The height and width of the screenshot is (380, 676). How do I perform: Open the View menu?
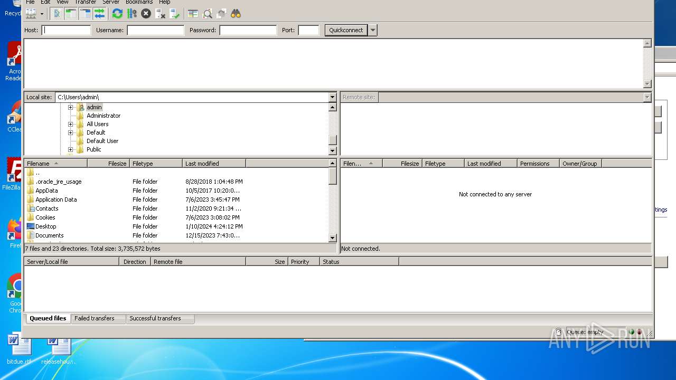[62, 2]
